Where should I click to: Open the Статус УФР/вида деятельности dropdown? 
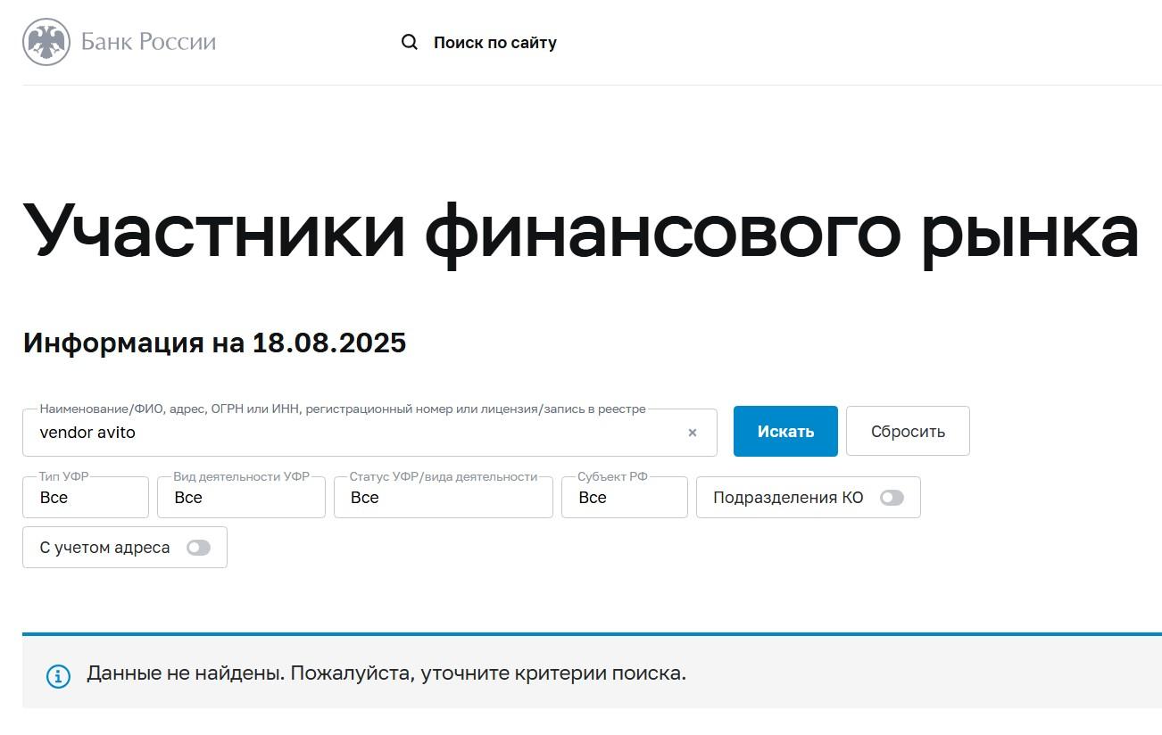(444, 497)
